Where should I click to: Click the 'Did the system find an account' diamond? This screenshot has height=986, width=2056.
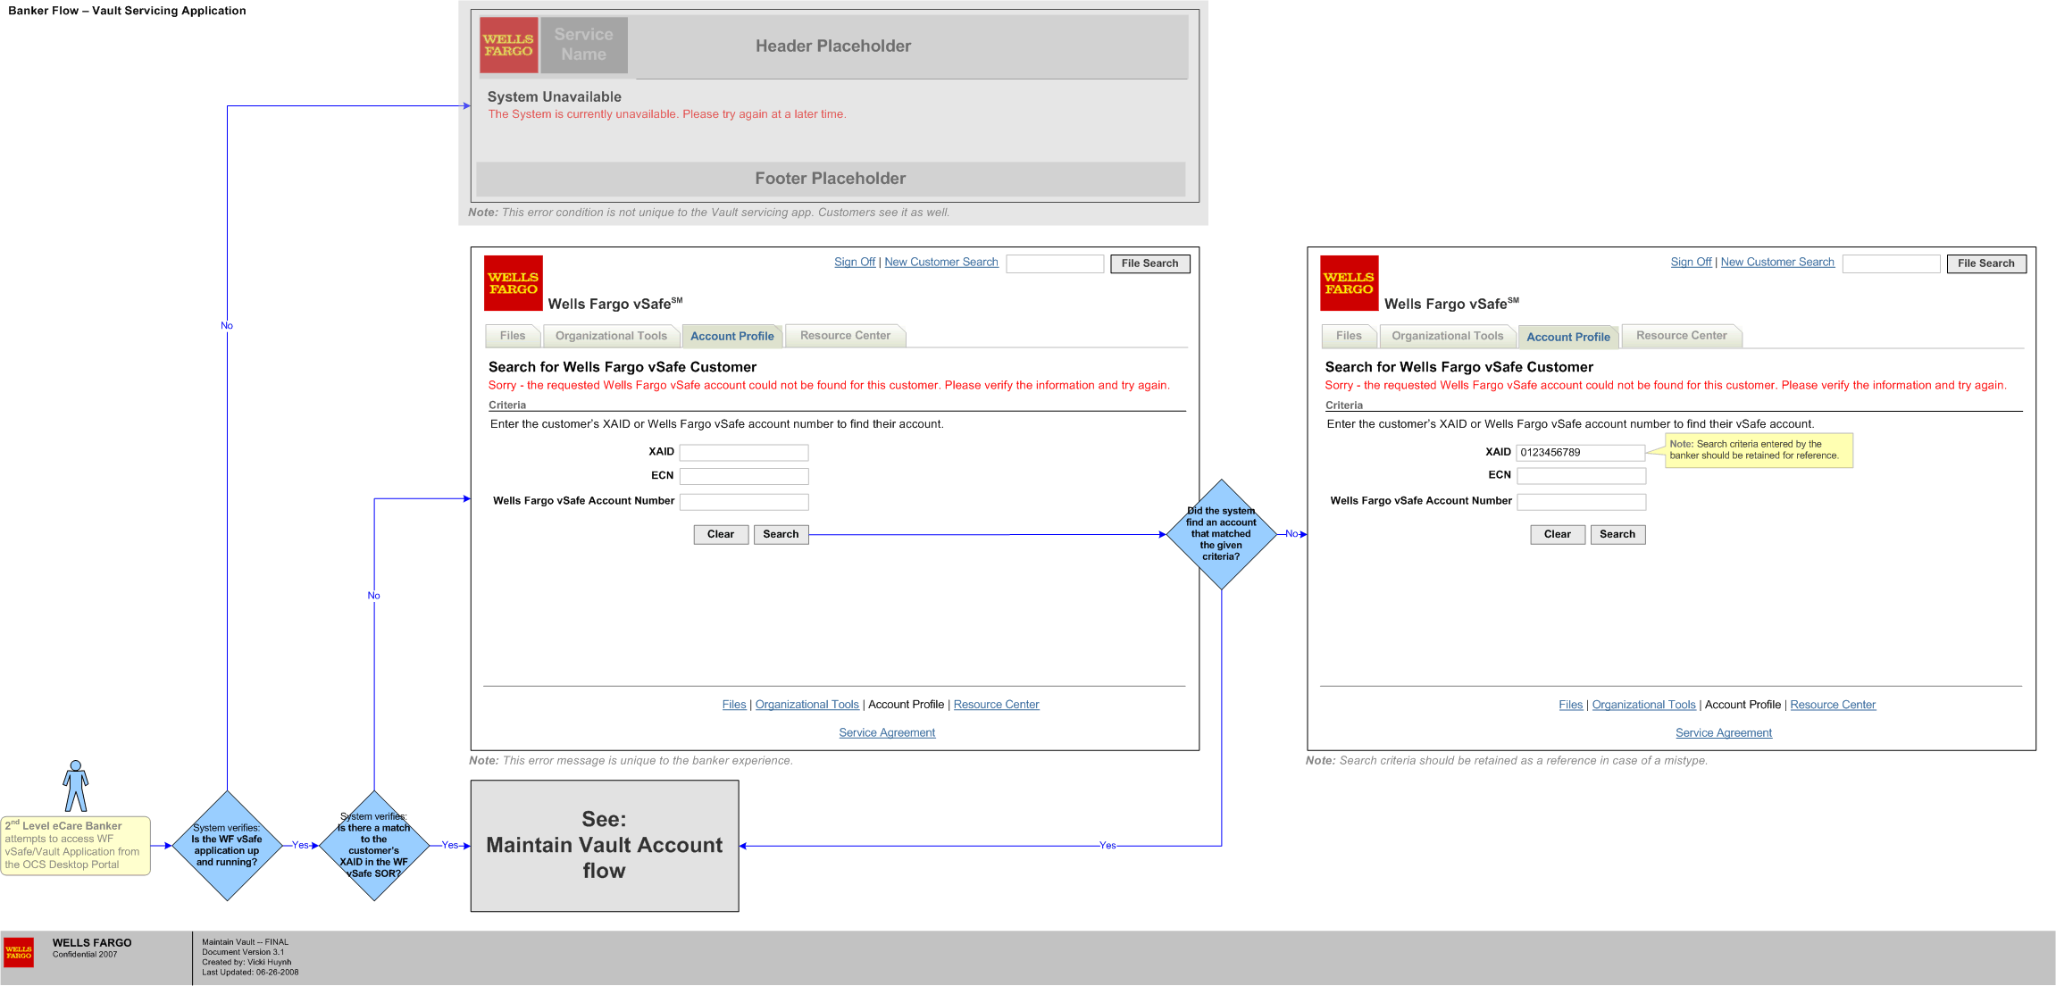(x=1221, y=534)
